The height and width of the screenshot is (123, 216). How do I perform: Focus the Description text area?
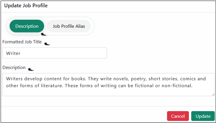pos(109,85)
